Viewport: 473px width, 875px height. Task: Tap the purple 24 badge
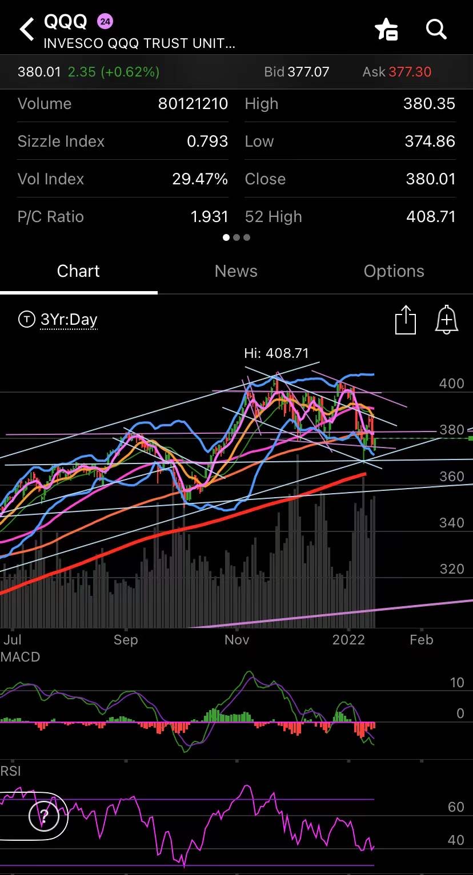[105, 22]
